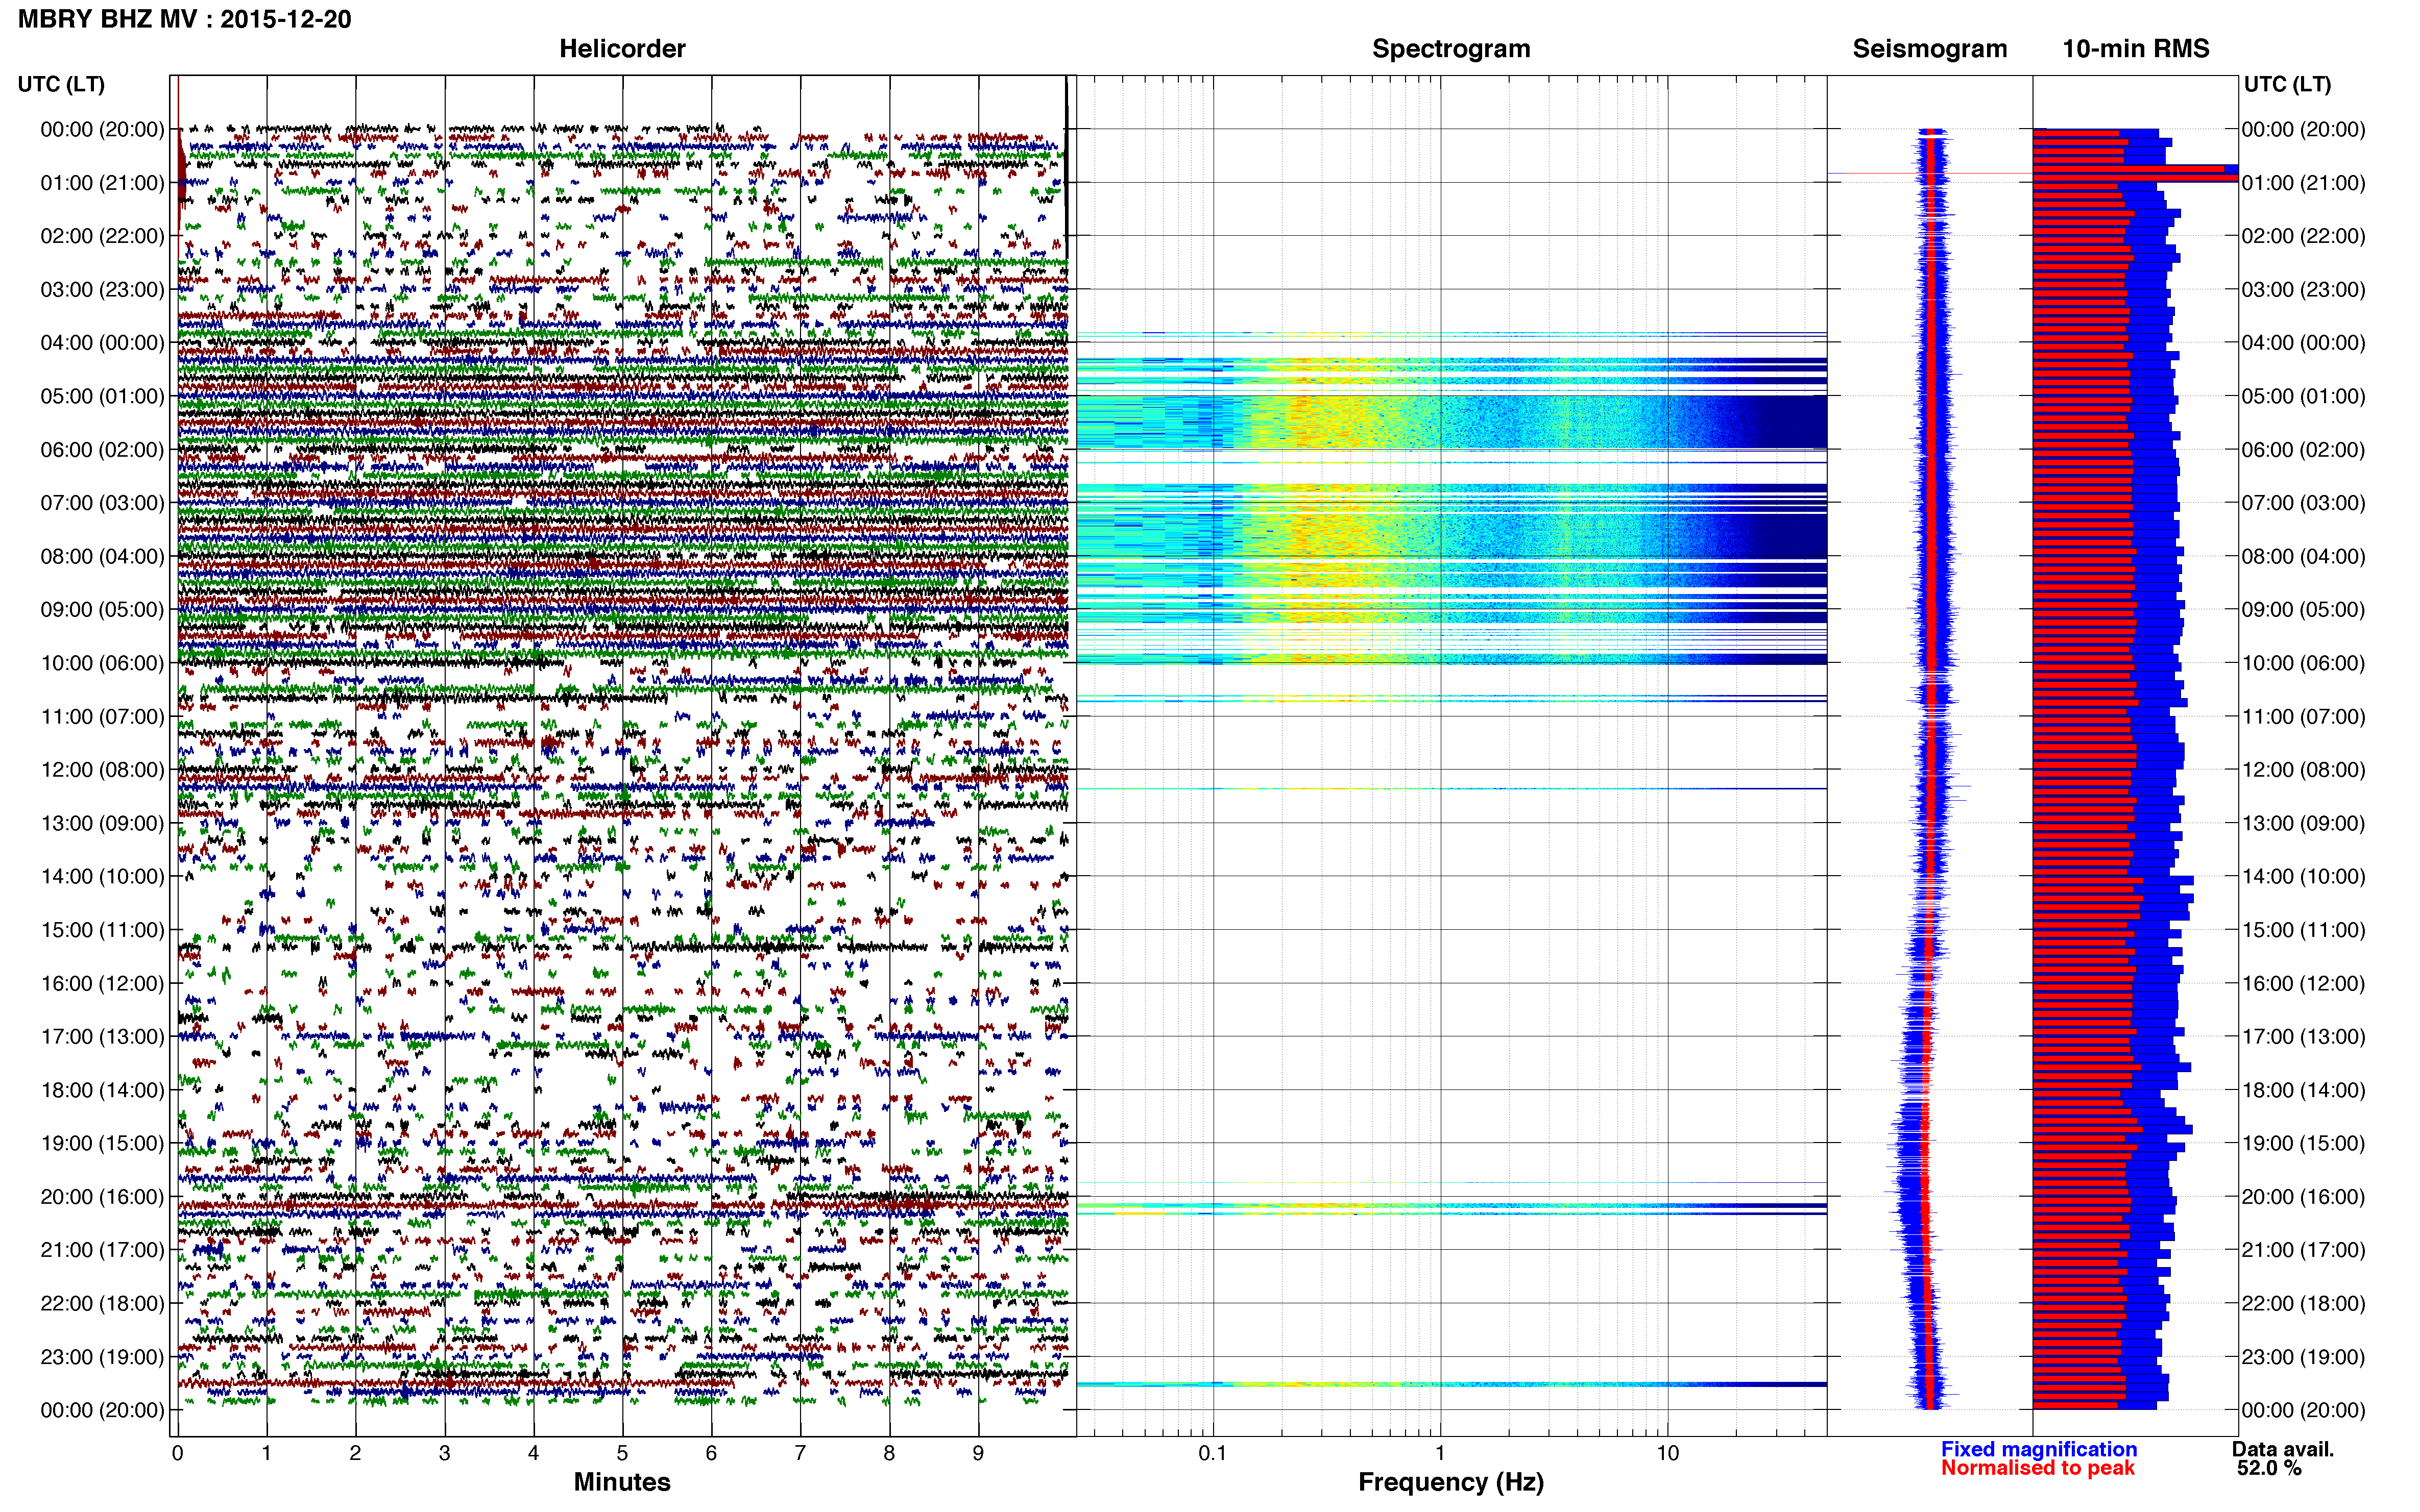Click left axis label '22:00 (18:00)'
This screenshot has height=1512, width=2420.
(102, 1303)
